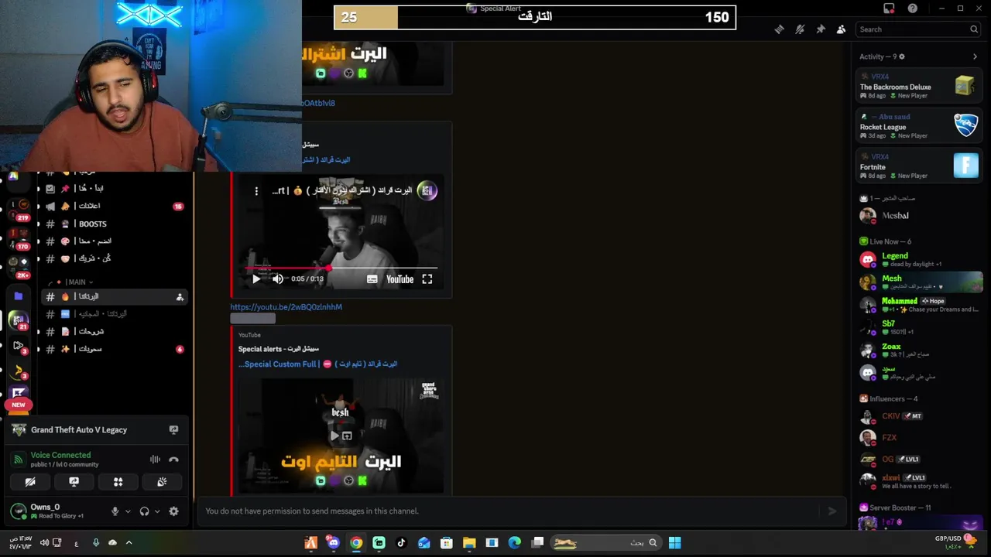991x557 pixels.
Task: Enter fullscreen on the YouTube video
Action: tap(427, 279)
